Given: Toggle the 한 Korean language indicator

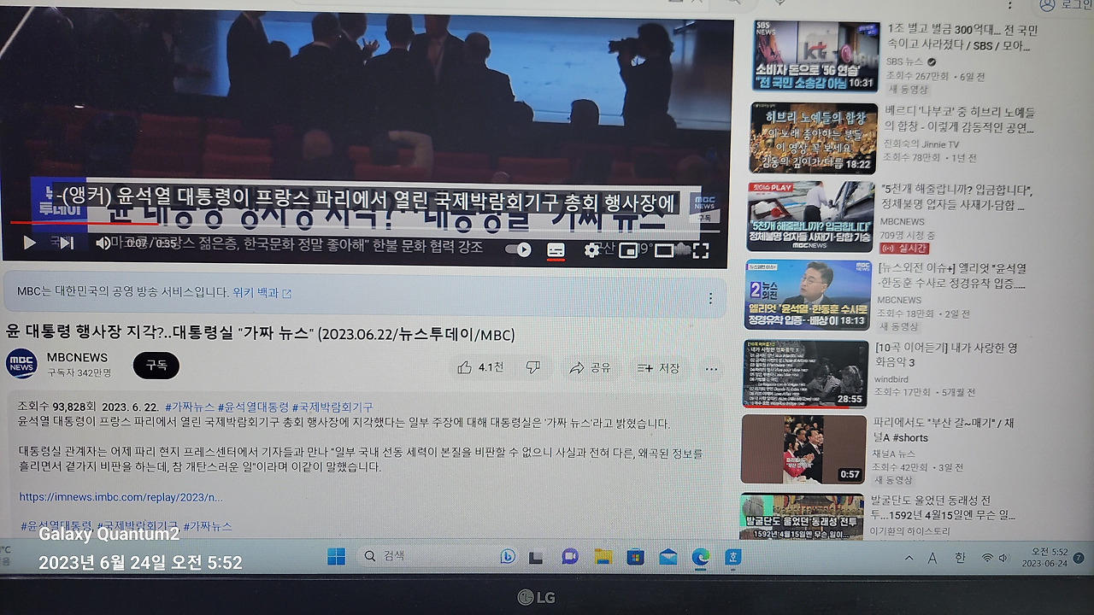Looking at the screenshot, I should click(960, 558).
